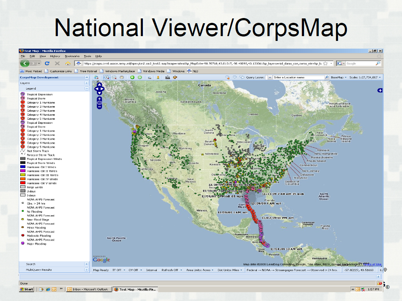Select the Zoom In tool on the map toolbar
Viewport: 402px width, 301px height.
tap(107, 77)
